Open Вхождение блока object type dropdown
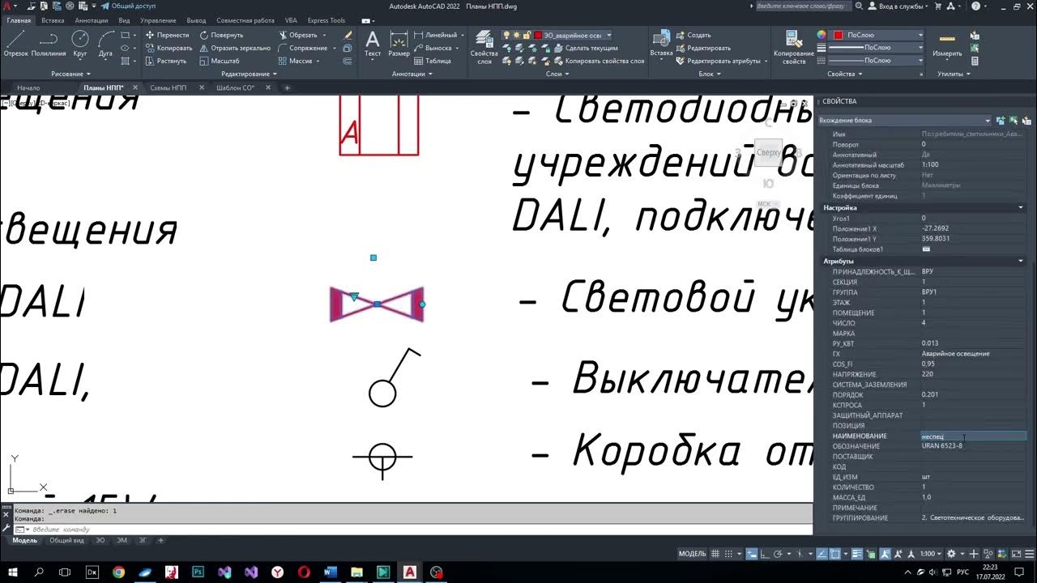 [x=904, y=120]
